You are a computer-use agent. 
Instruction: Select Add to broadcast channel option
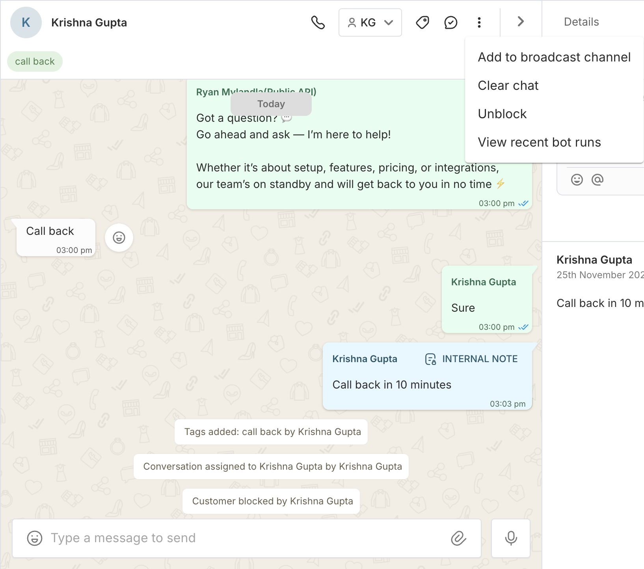(554, 57)
